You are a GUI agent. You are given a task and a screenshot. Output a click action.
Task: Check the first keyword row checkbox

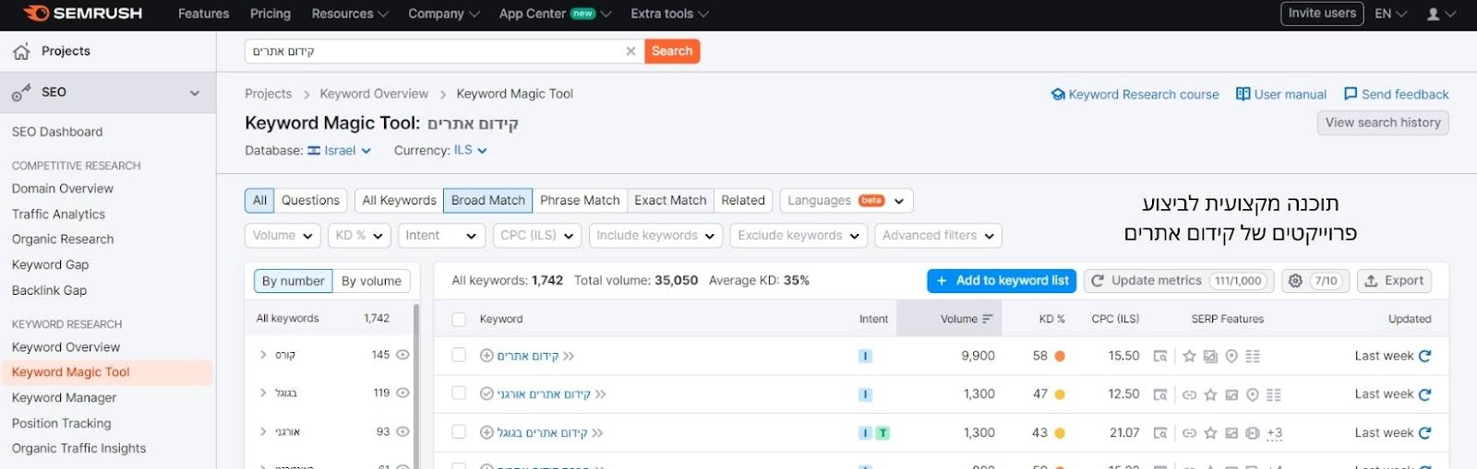point(459,355)
